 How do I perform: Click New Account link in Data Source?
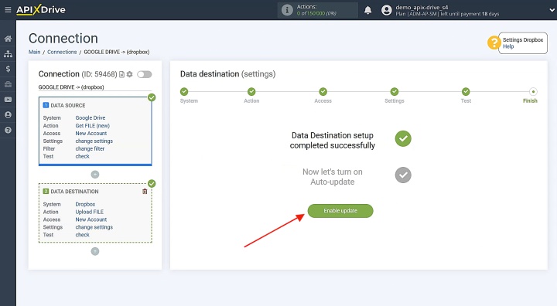click(x=91, y=133)
